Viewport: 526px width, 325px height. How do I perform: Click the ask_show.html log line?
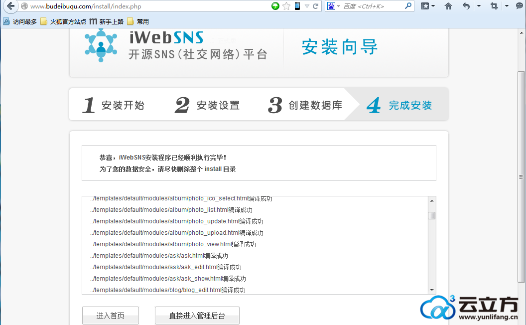click(168, 278)
